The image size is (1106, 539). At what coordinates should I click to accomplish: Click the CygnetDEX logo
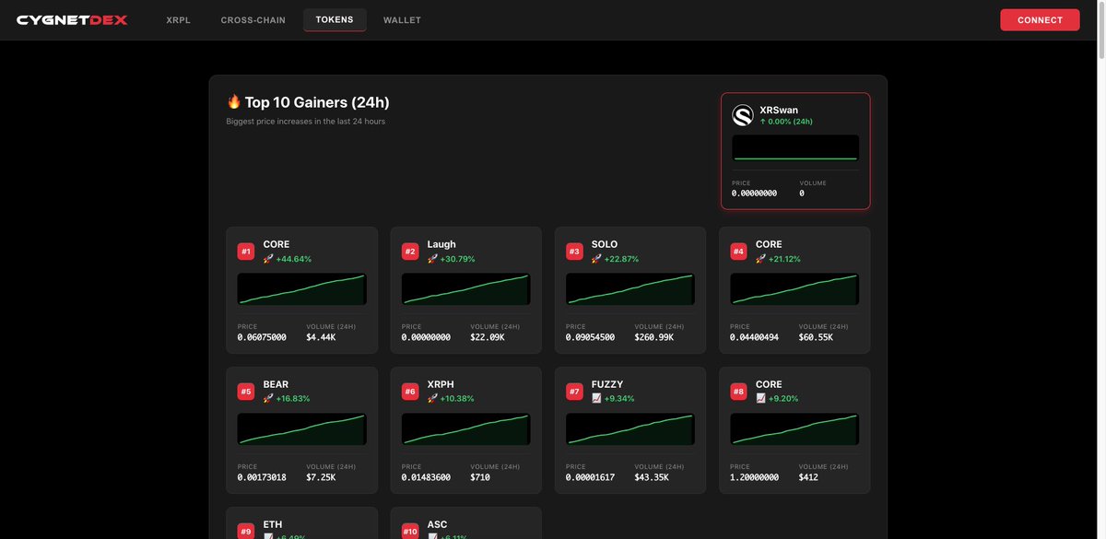(72, 19)
